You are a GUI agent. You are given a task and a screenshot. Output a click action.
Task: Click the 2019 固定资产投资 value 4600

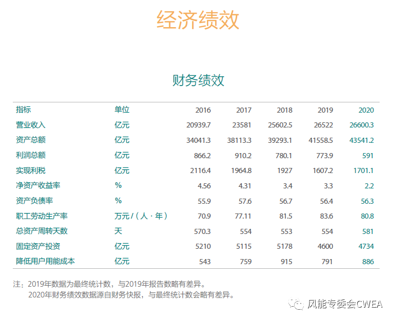point(325,246)
